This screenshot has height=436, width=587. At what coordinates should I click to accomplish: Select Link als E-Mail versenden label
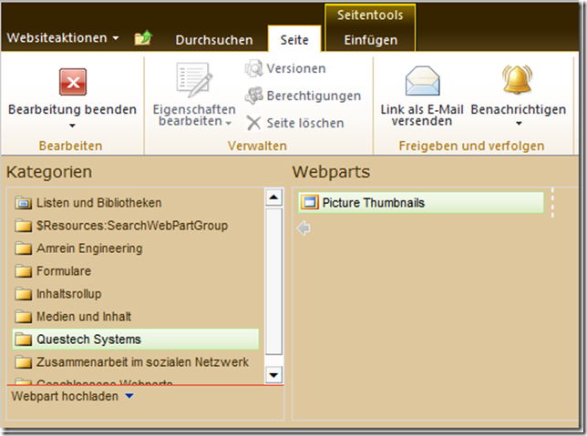pyautogui.click(x=422, y=116)
